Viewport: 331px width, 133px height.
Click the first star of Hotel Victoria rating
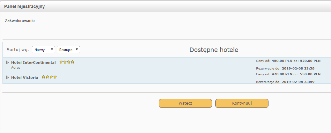tap(44, 77)
